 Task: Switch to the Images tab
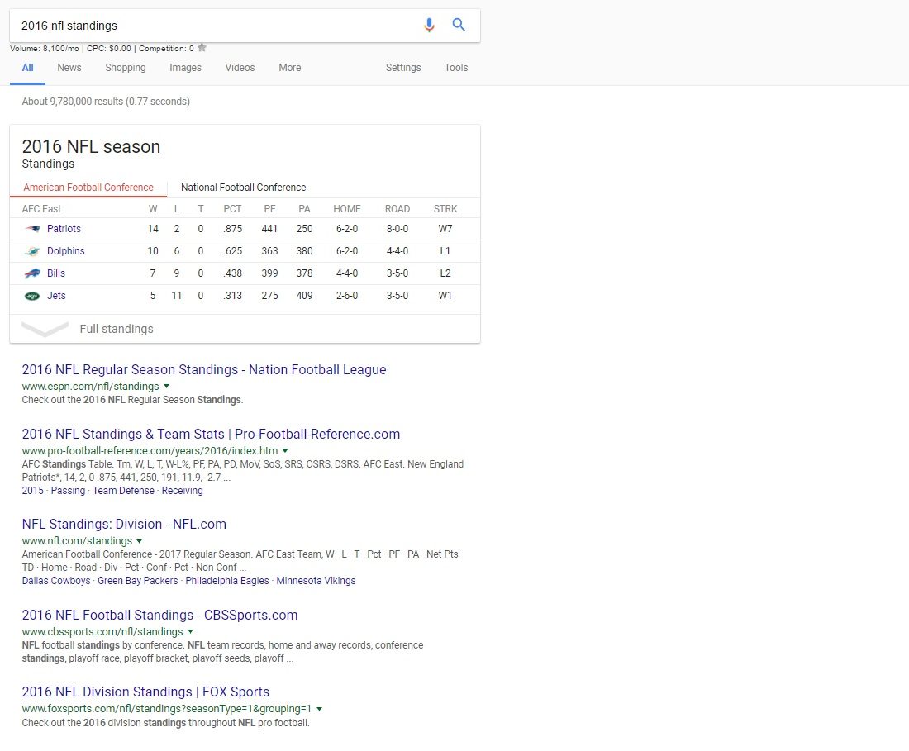click(185, 67)
